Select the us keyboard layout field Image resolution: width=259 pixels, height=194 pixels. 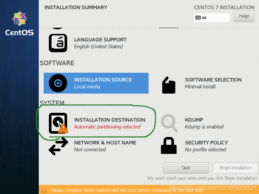tap(211, 18)
